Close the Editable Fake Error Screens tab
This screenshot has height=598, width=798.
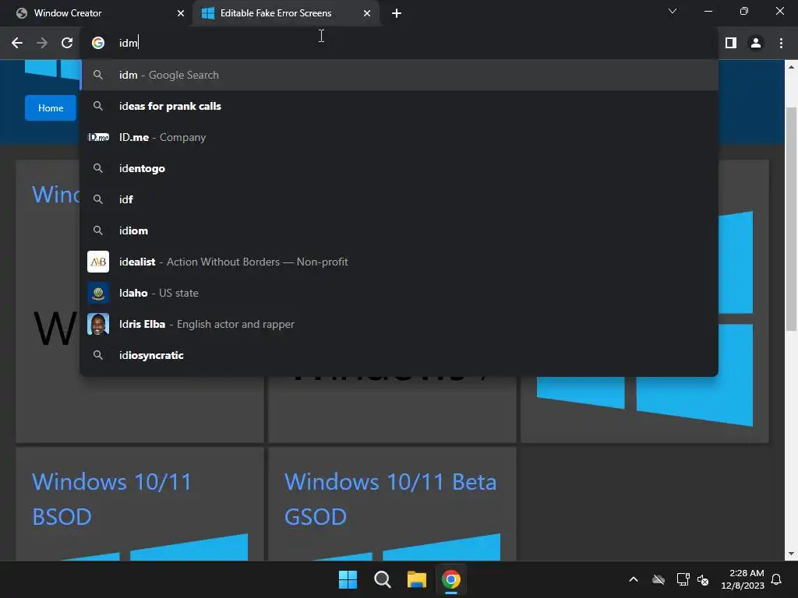[367, 13]
